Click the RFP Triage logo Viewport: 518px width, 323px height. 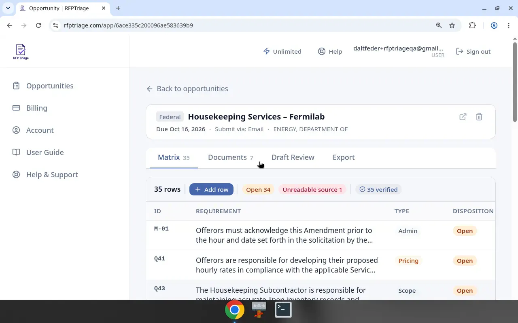click(x=21, y=52)
